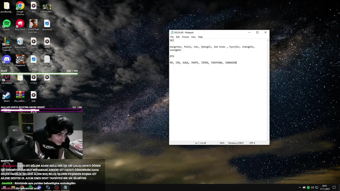Open the Spotify desktop shortcut
This screenshot has height=191, width=340.
pyautogui.click(x=7, y=25)
